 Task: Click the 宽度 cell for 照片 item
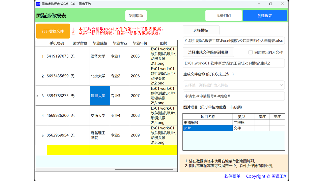(262, 128)
